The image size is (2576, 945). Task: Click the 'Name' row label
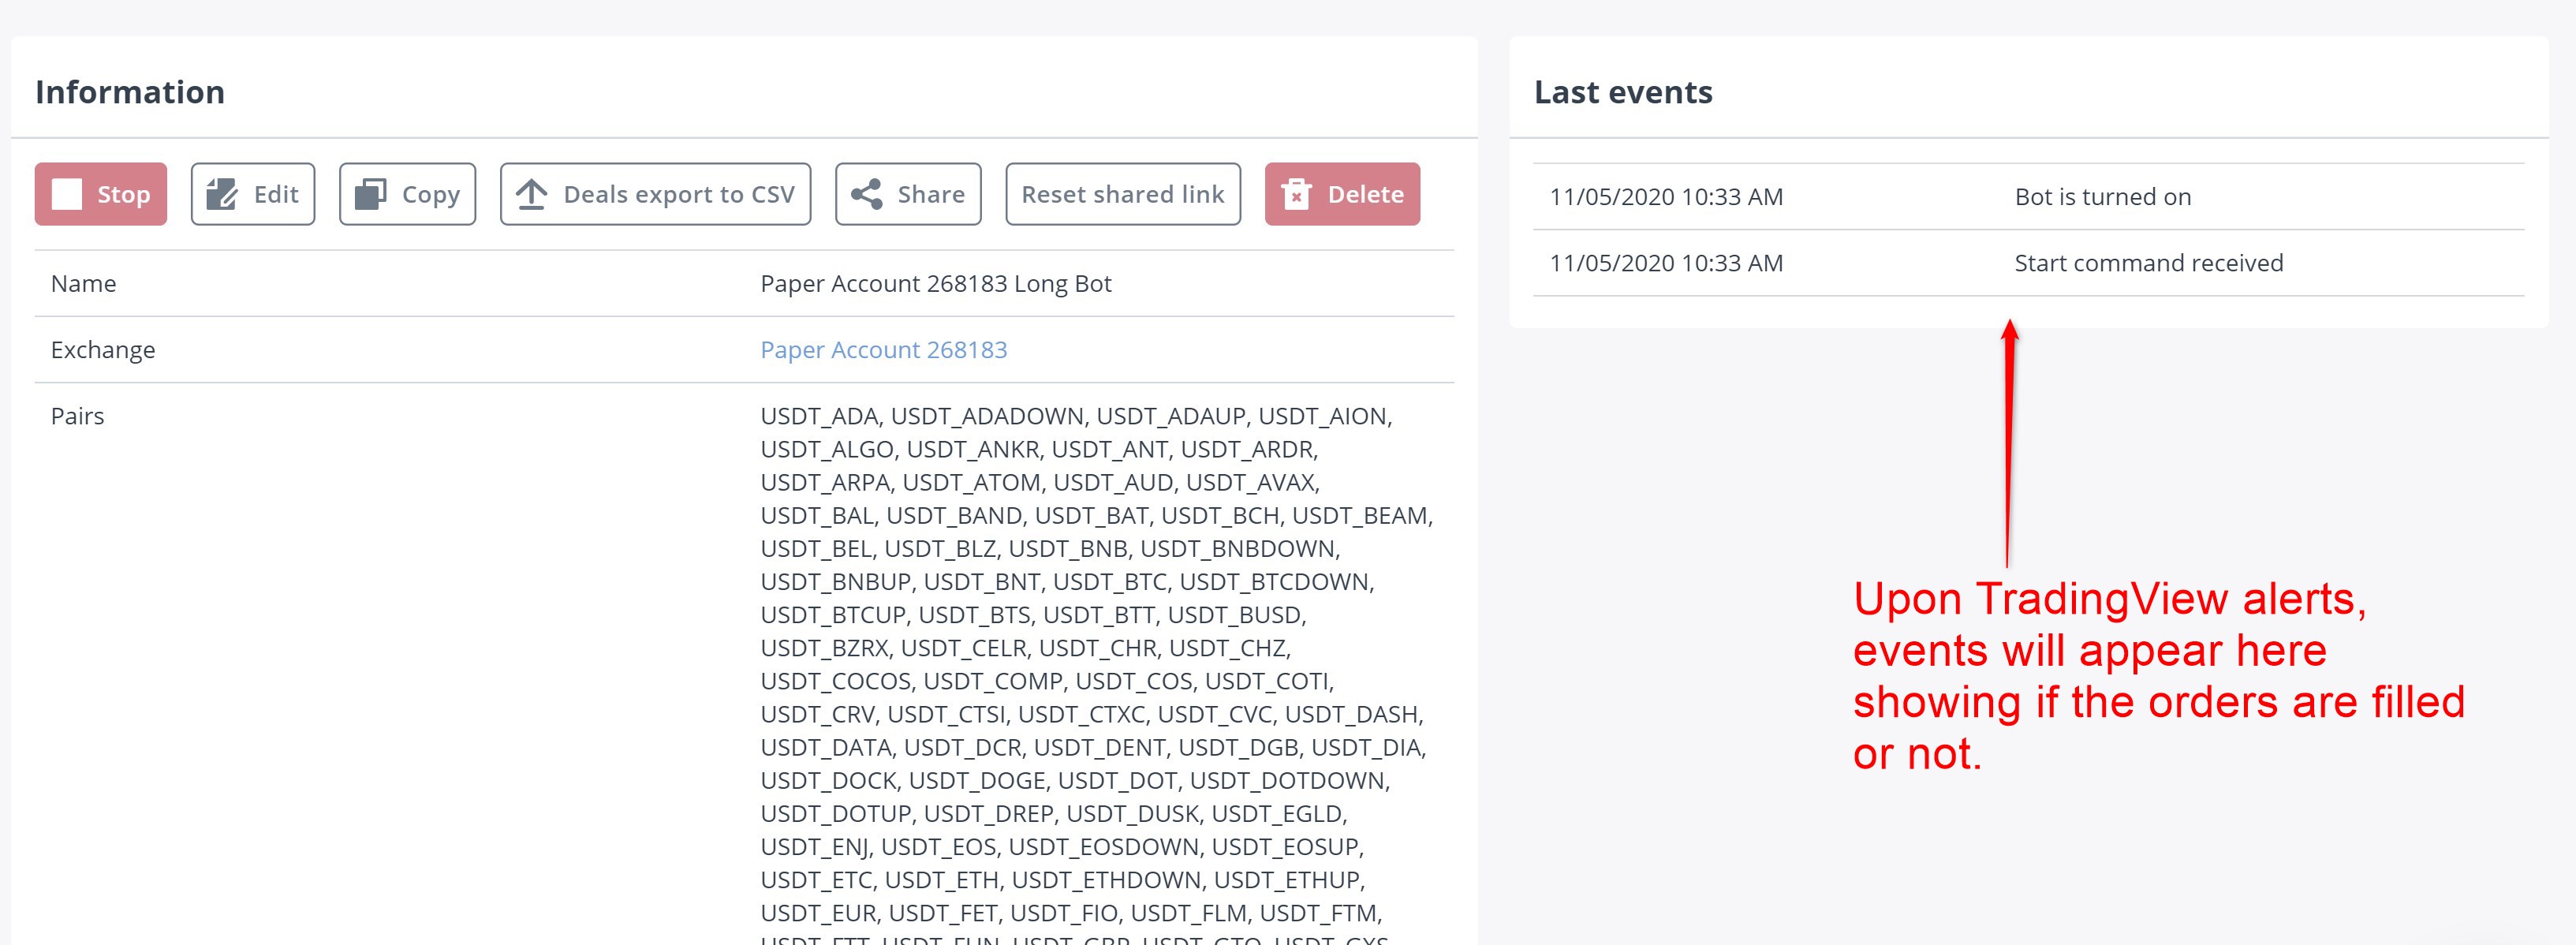tap(84, 284)
